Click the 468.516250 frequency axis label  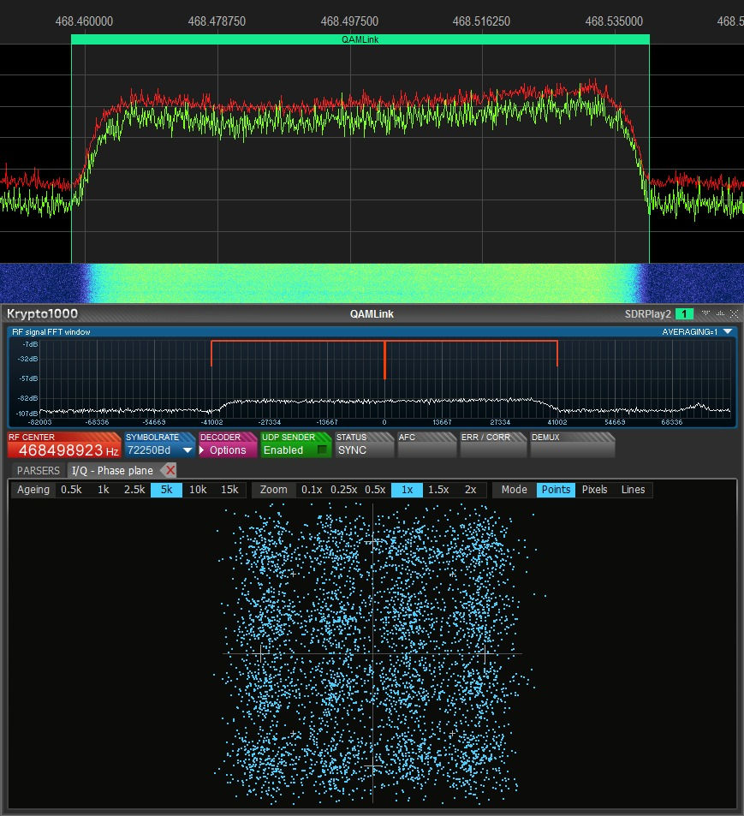pos(481,21)
